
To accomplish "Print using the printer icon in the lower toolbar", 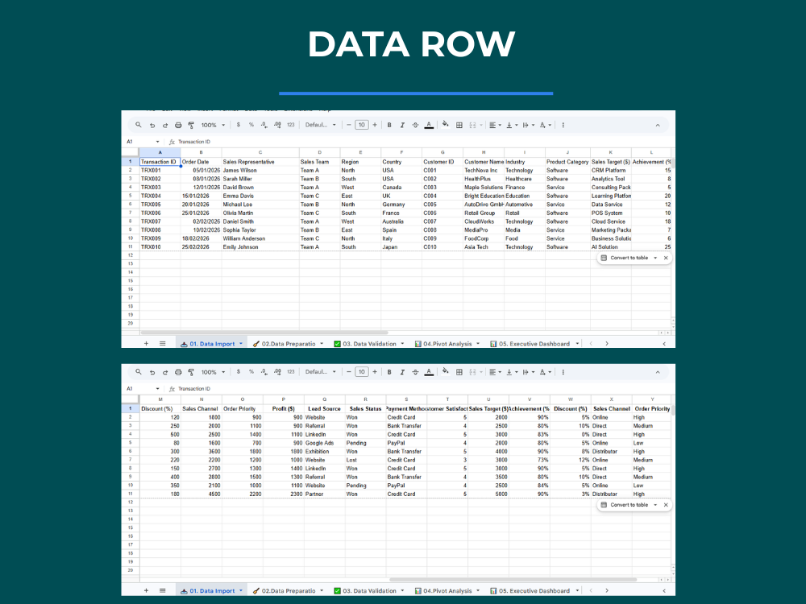I will [x=178, y=372].
